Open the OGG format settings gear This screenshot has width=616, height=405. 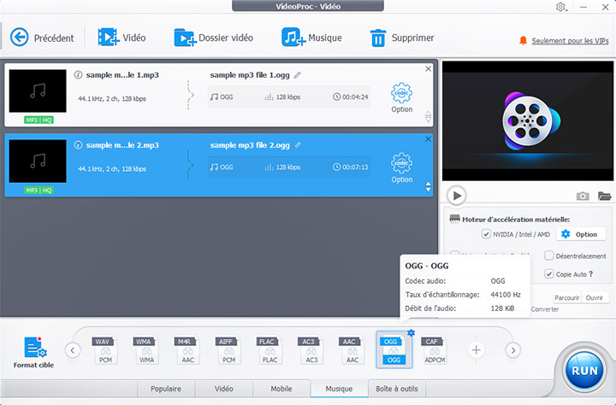click(411, 332)
